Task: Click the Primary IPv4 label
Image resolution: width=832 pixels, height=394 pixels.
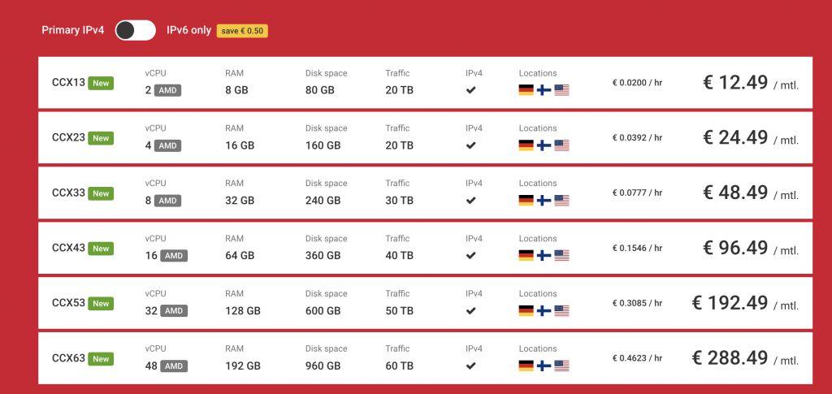Action: pyautogui.click(x=72, y=30)
